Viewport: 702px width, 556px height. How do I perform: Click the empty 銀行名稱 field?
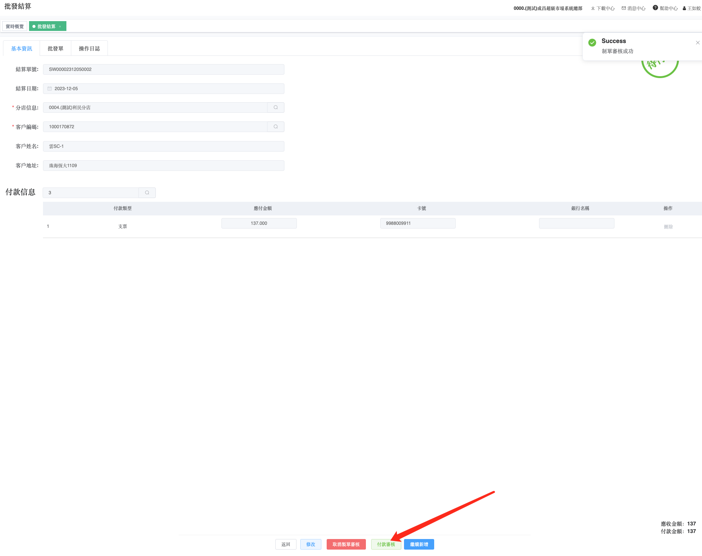pyautogui.click(x=577, y=223)
